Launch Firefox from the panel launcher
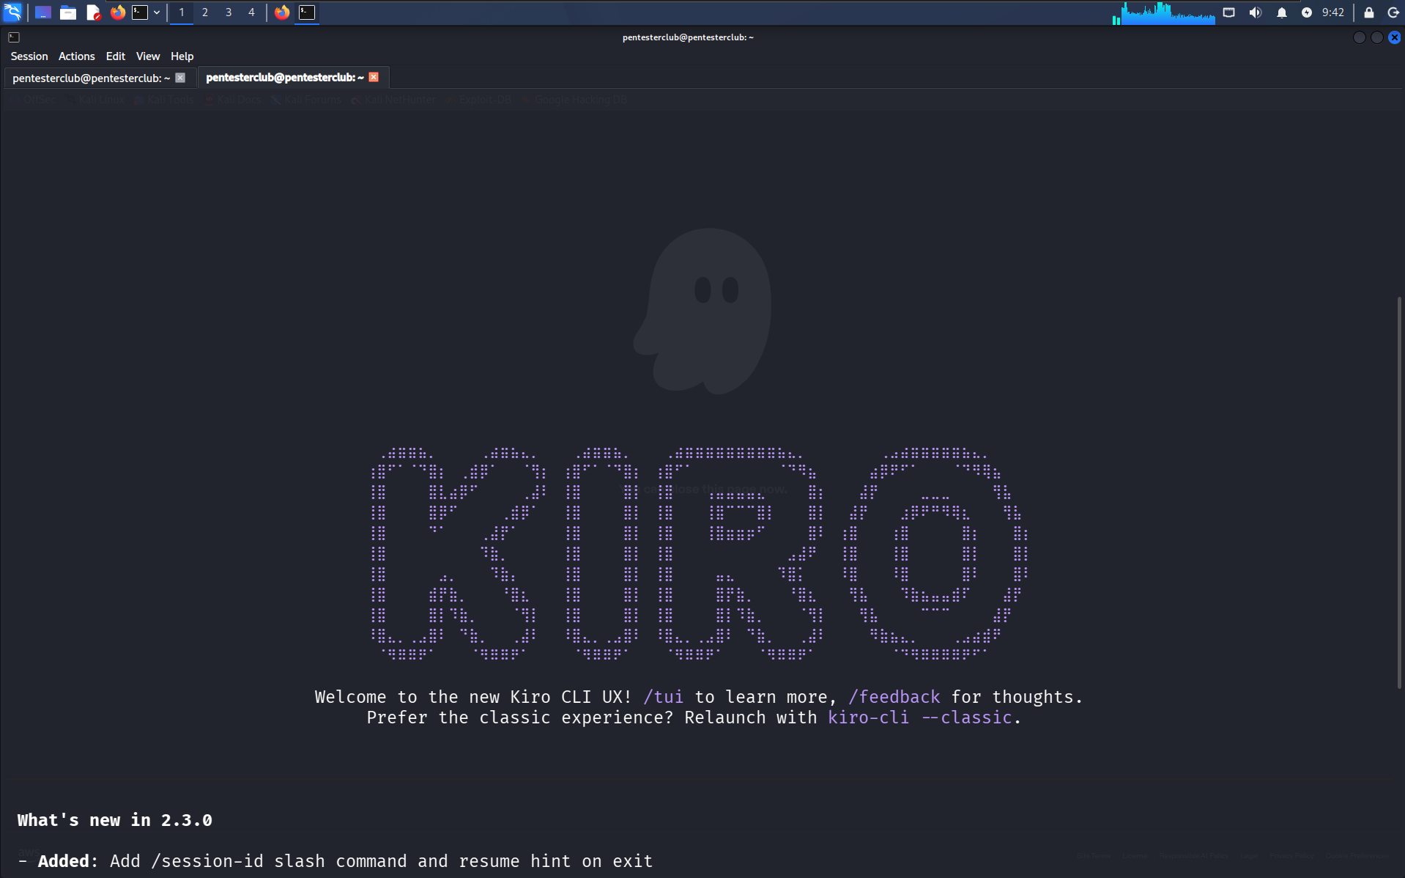This screenshot has height=878, width=1405. point(117,12)
